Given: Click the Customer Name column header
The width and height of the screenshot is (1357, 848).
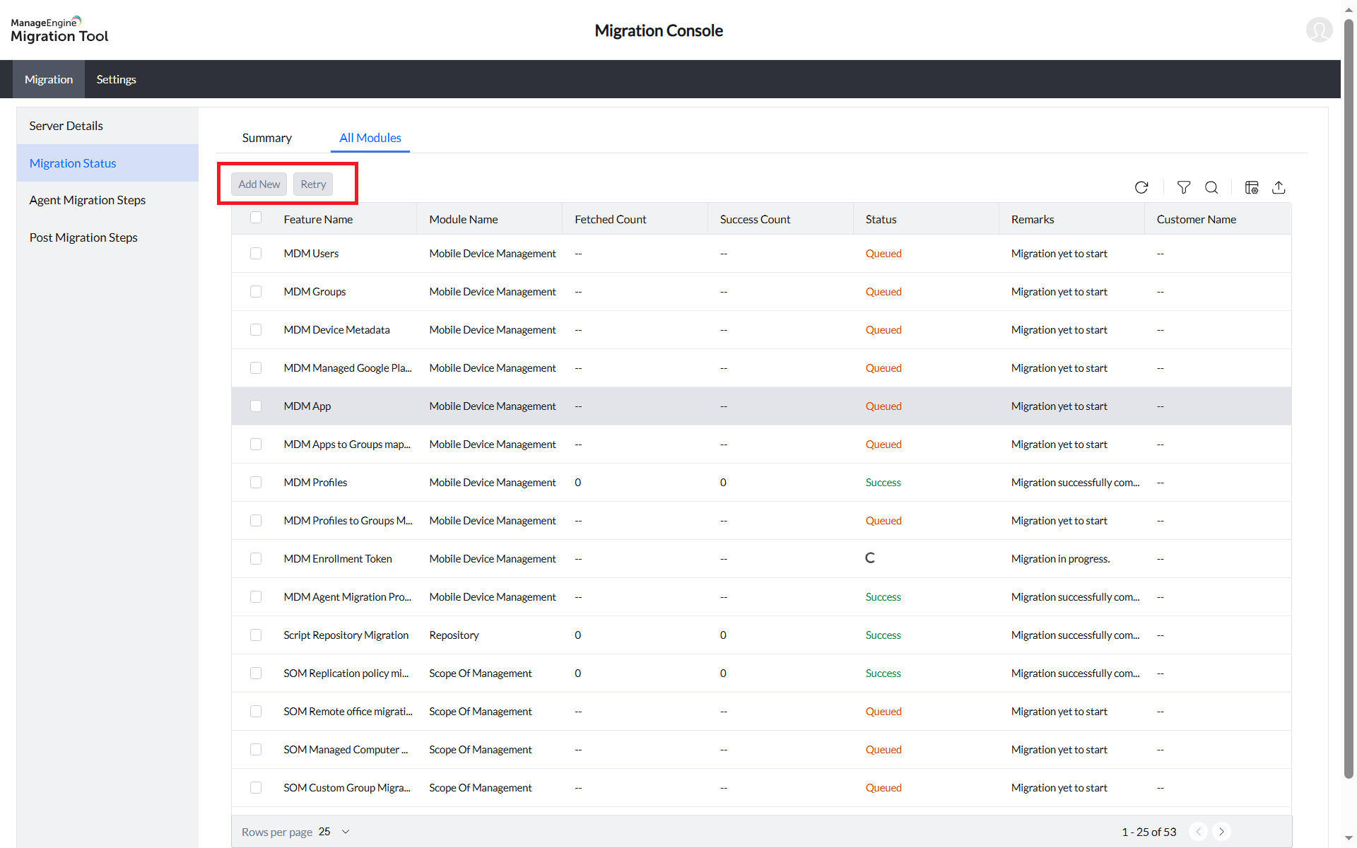Looking at the screenshot, I should [1197, 220].
